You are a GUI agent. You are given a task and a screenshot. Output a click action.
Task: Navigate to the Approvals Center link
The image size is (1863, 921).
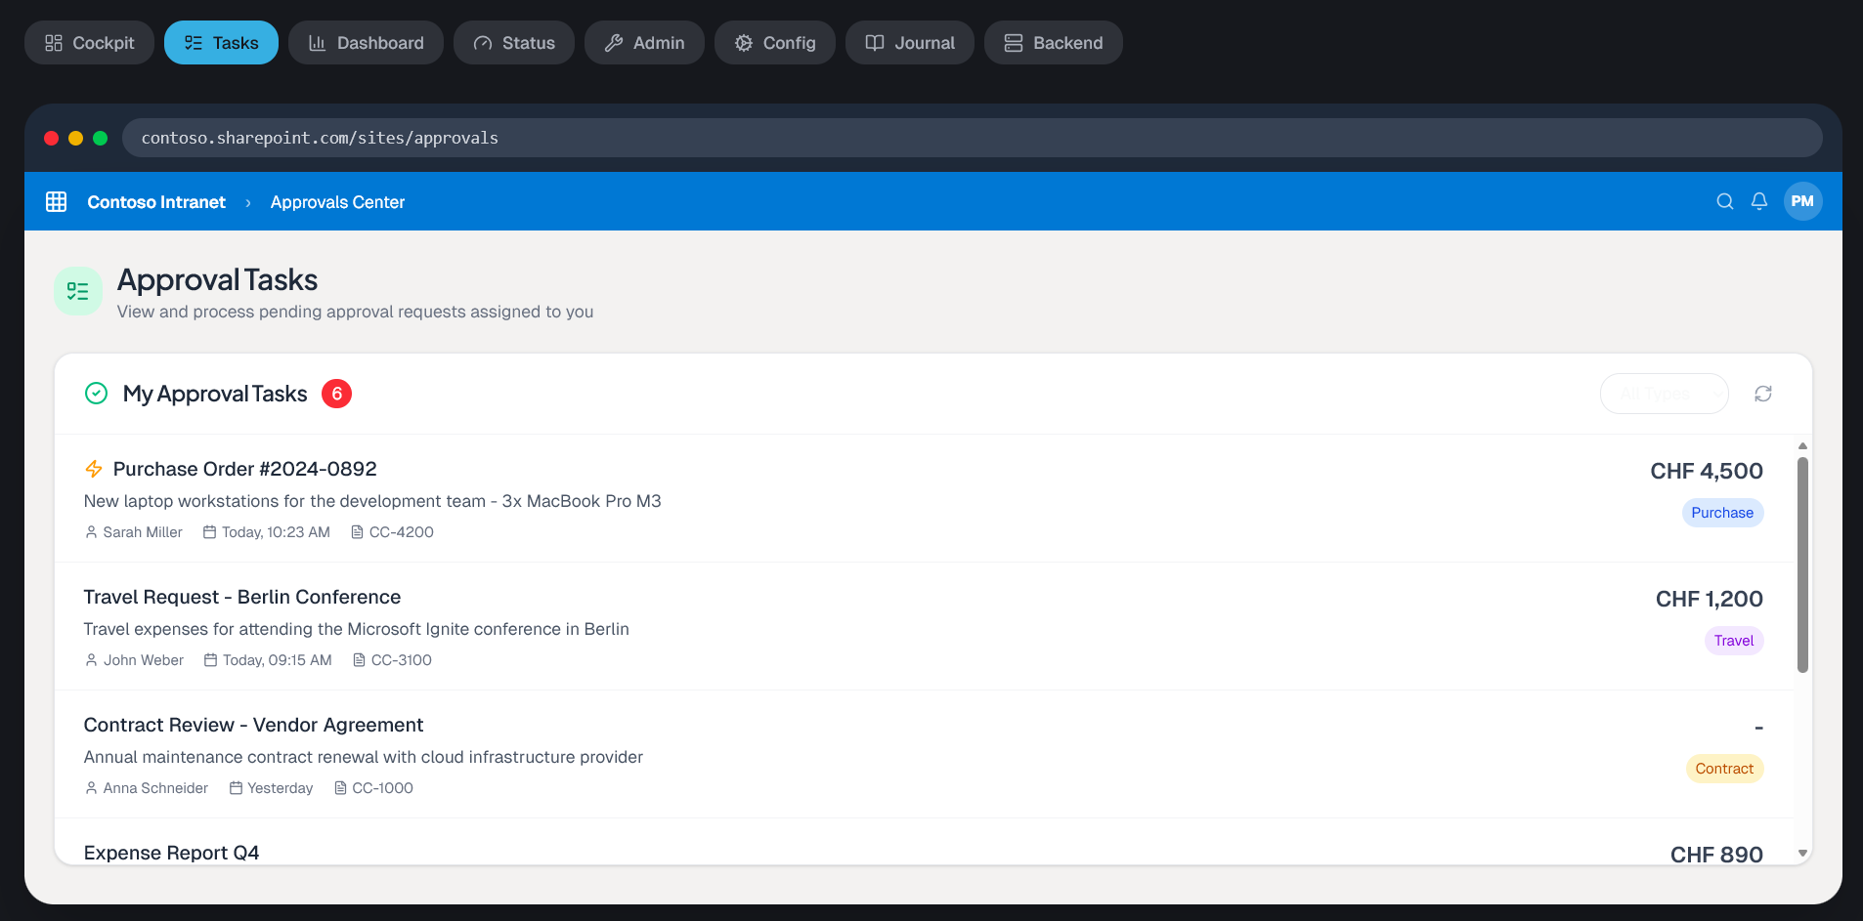point(337,202)
